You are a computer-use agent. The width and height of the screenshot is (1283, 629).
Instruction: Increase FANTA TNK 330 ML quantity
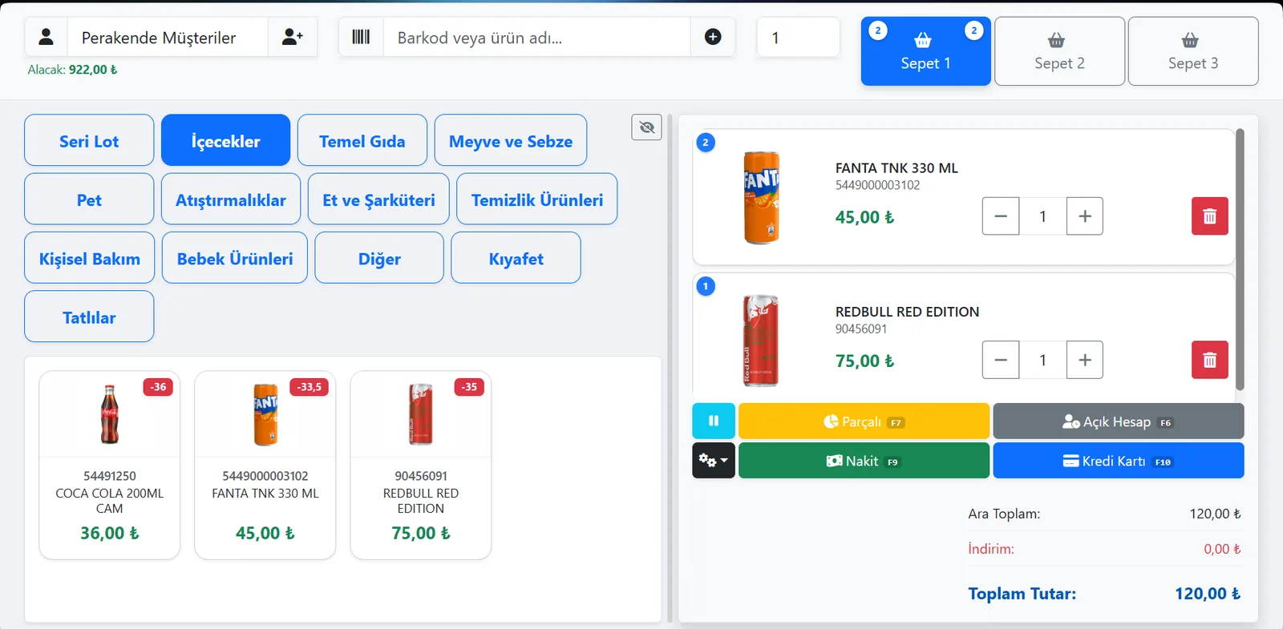[x=1085, y=216]
